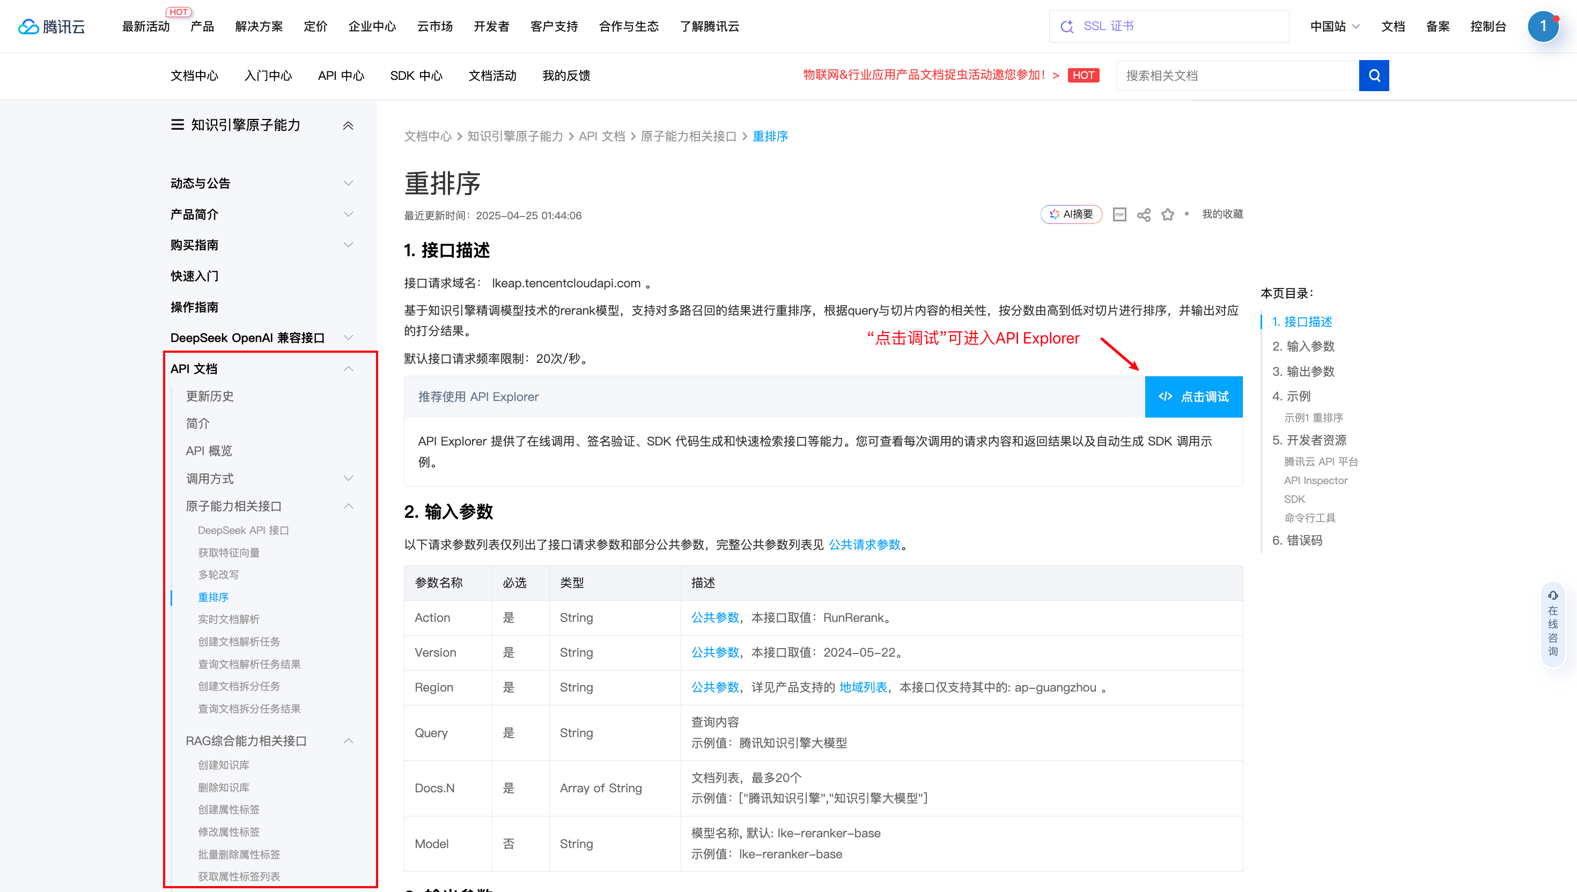Click the blue document search magnifier button
The height and width of the screenshot is (892, 1577).
pyautogui.click(x=1374, y=76)
